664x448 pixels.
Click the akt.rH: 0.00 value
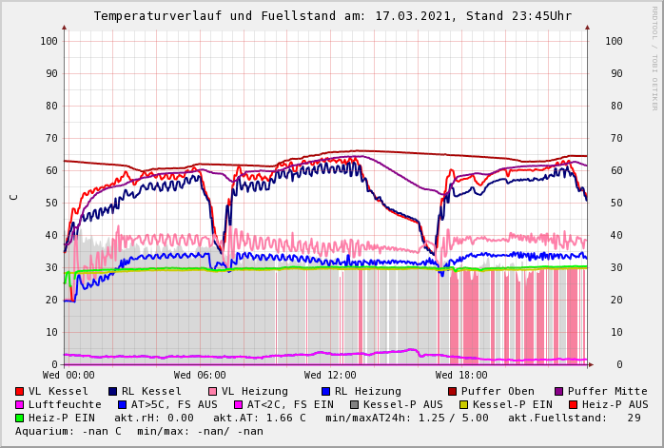coord(154,418)
